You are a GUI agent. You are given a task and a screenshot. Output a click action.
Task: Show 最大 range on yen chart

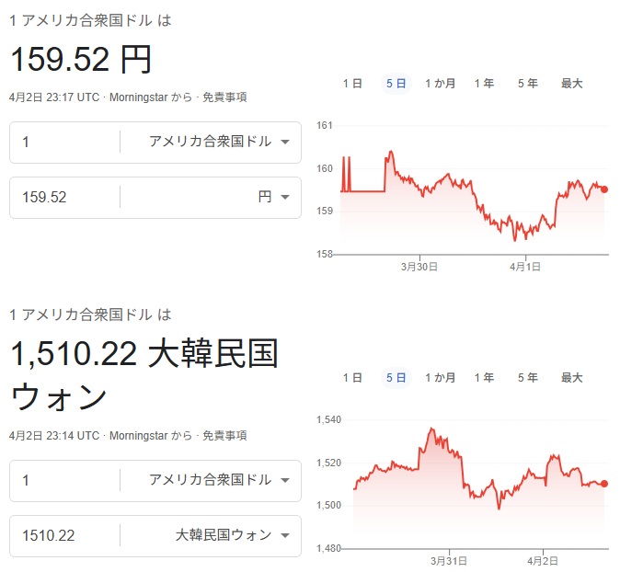(572, 84)
